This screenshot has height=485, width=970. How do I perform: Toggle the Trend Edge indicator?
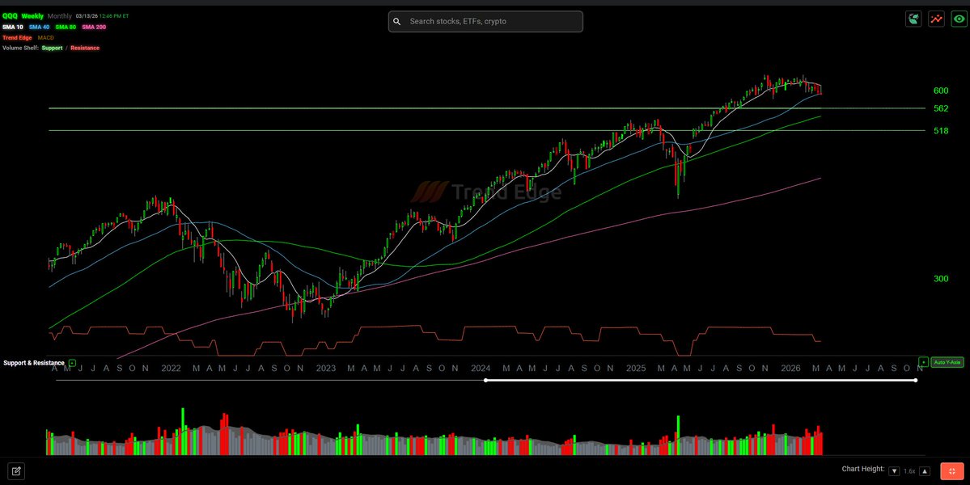(17, 38)
